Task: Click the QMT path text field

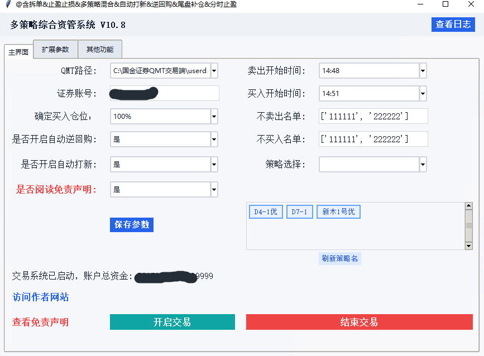Action: pyautogui.click(x=161, y=71)
